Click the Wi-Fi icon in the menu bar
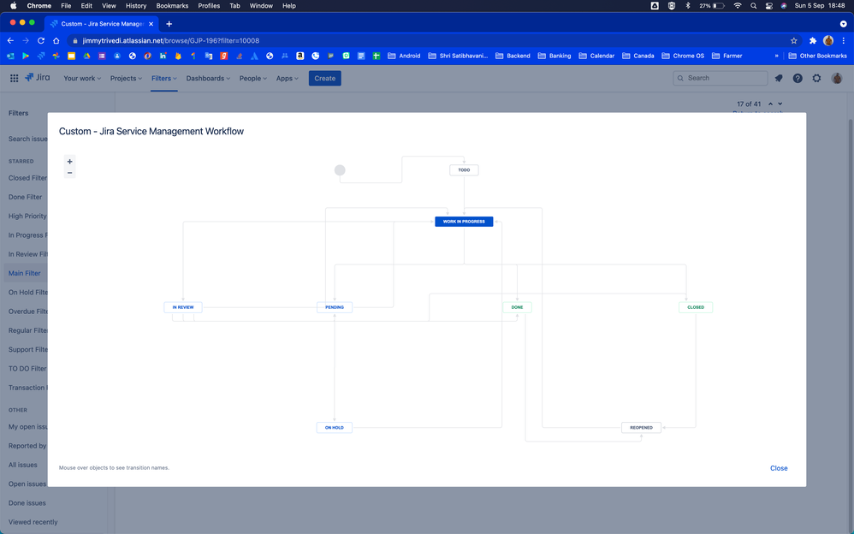854x534 pixels. (737, 5)
